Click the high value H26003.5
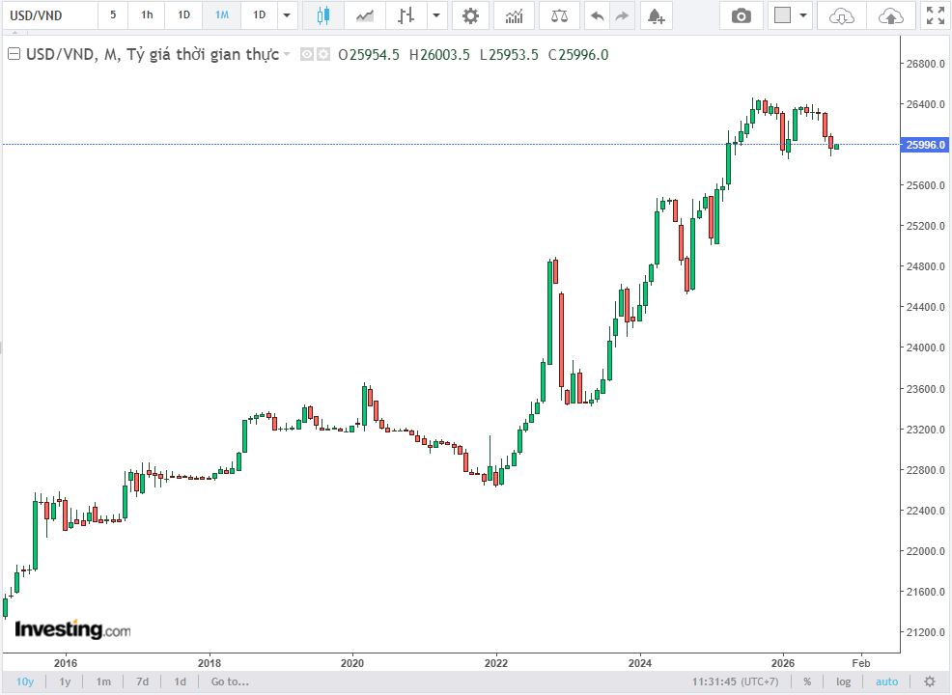This screenshot has width=952, height=695. [439, 55]
